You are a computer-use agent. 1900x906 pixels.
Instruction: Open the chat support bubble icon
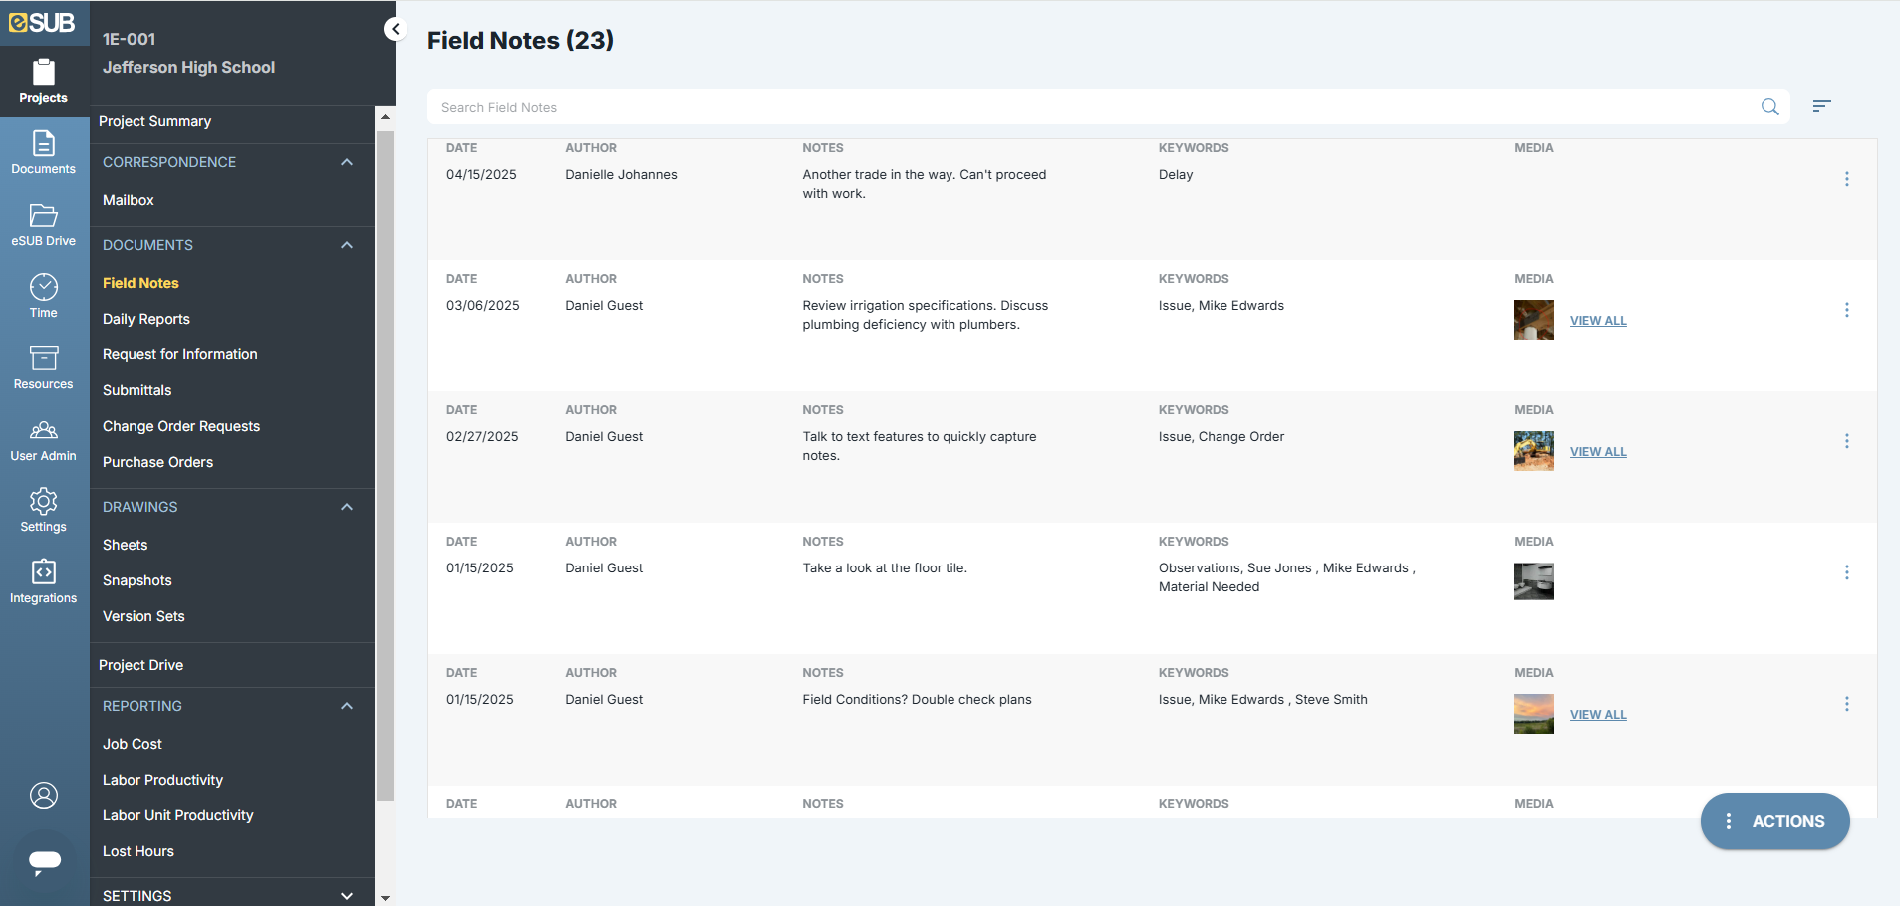(44, 860)
